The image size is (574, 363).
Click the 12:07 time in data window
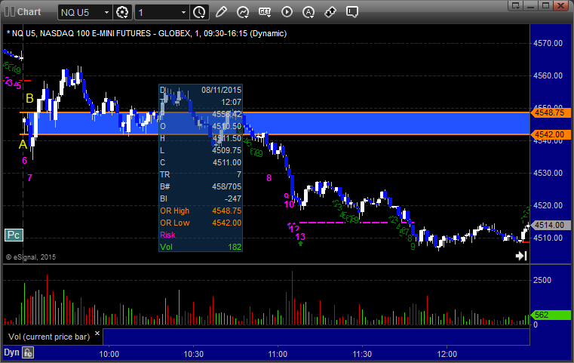coord(231,102)
